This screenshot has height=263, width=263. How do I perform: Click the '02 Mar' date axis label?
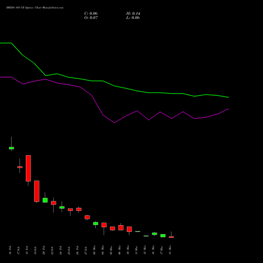[94, 250]
